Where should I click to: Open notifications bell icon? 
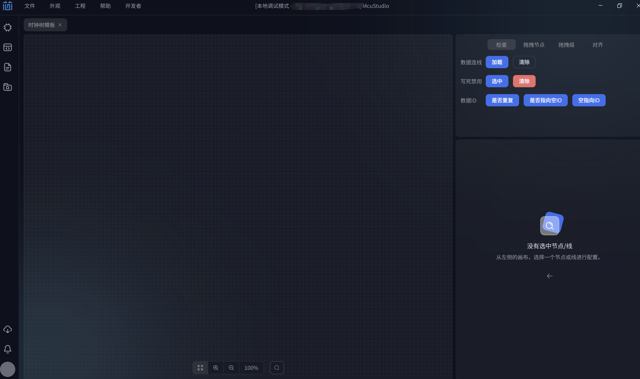8,349
